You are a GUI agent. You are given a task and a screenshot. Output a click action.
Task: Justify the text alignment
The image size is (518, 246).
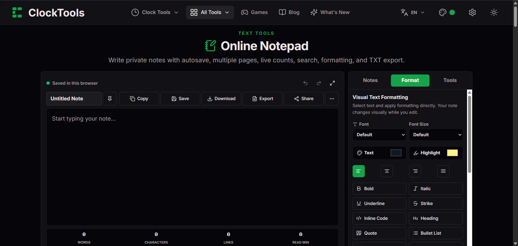(x=443, y=171)
